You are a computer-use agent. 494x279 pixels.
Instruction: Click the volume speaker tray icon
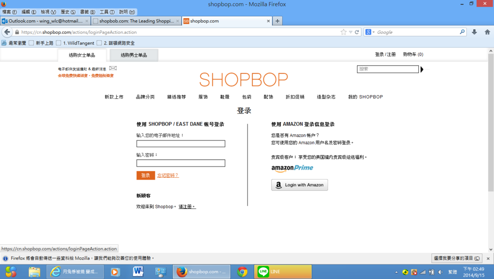tap(440, 272)
